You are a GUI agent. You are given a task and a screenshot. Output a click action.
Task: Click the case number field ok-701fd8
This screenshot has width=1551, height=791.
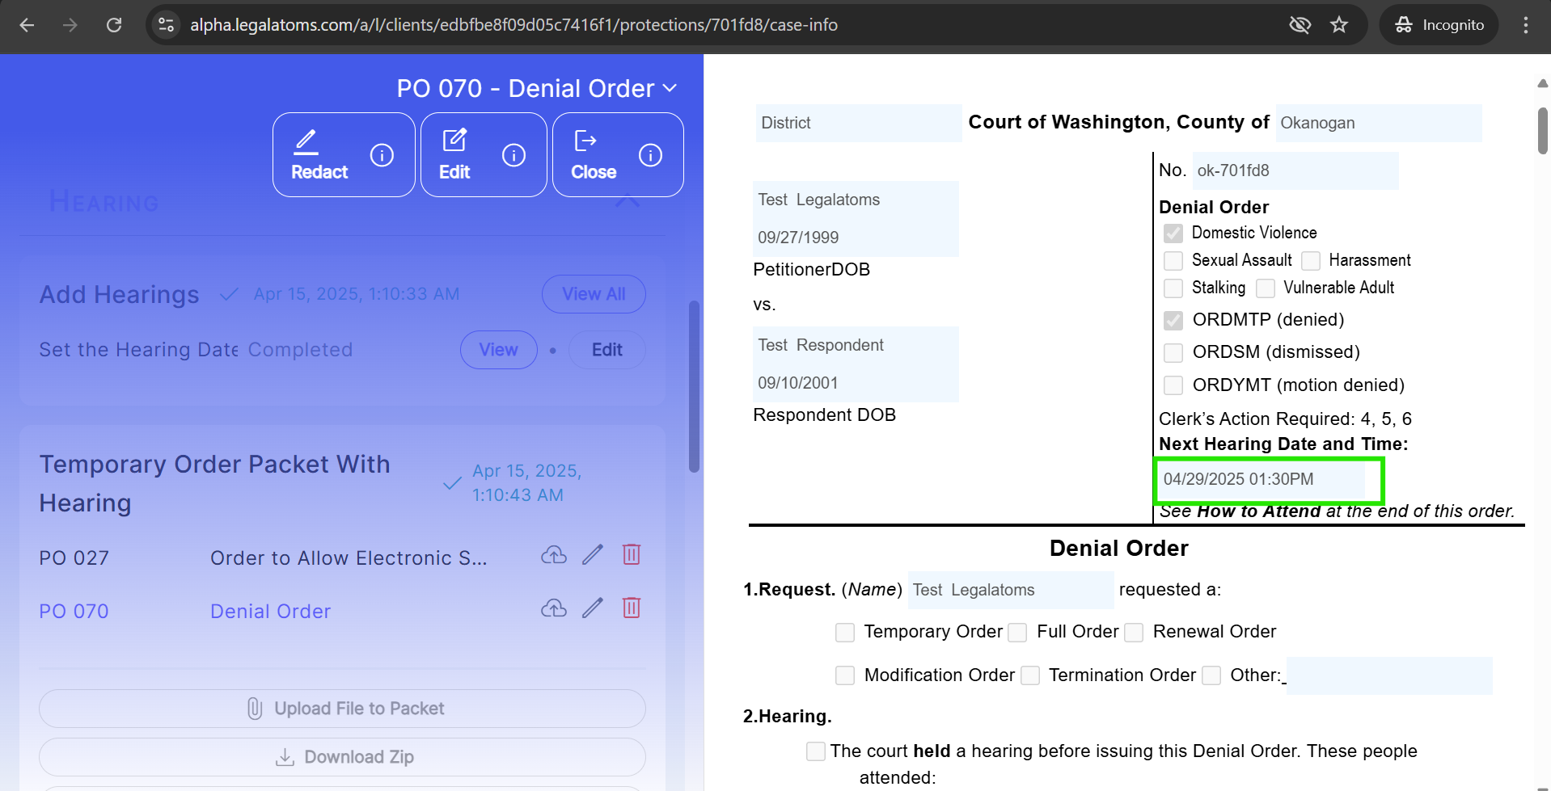point(1295,170)
